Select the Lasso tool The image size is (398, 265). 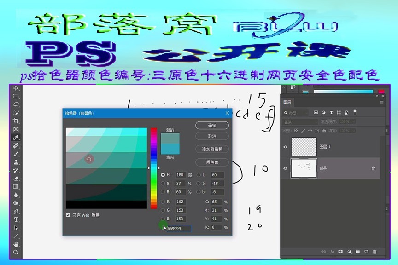click(16, 104)
